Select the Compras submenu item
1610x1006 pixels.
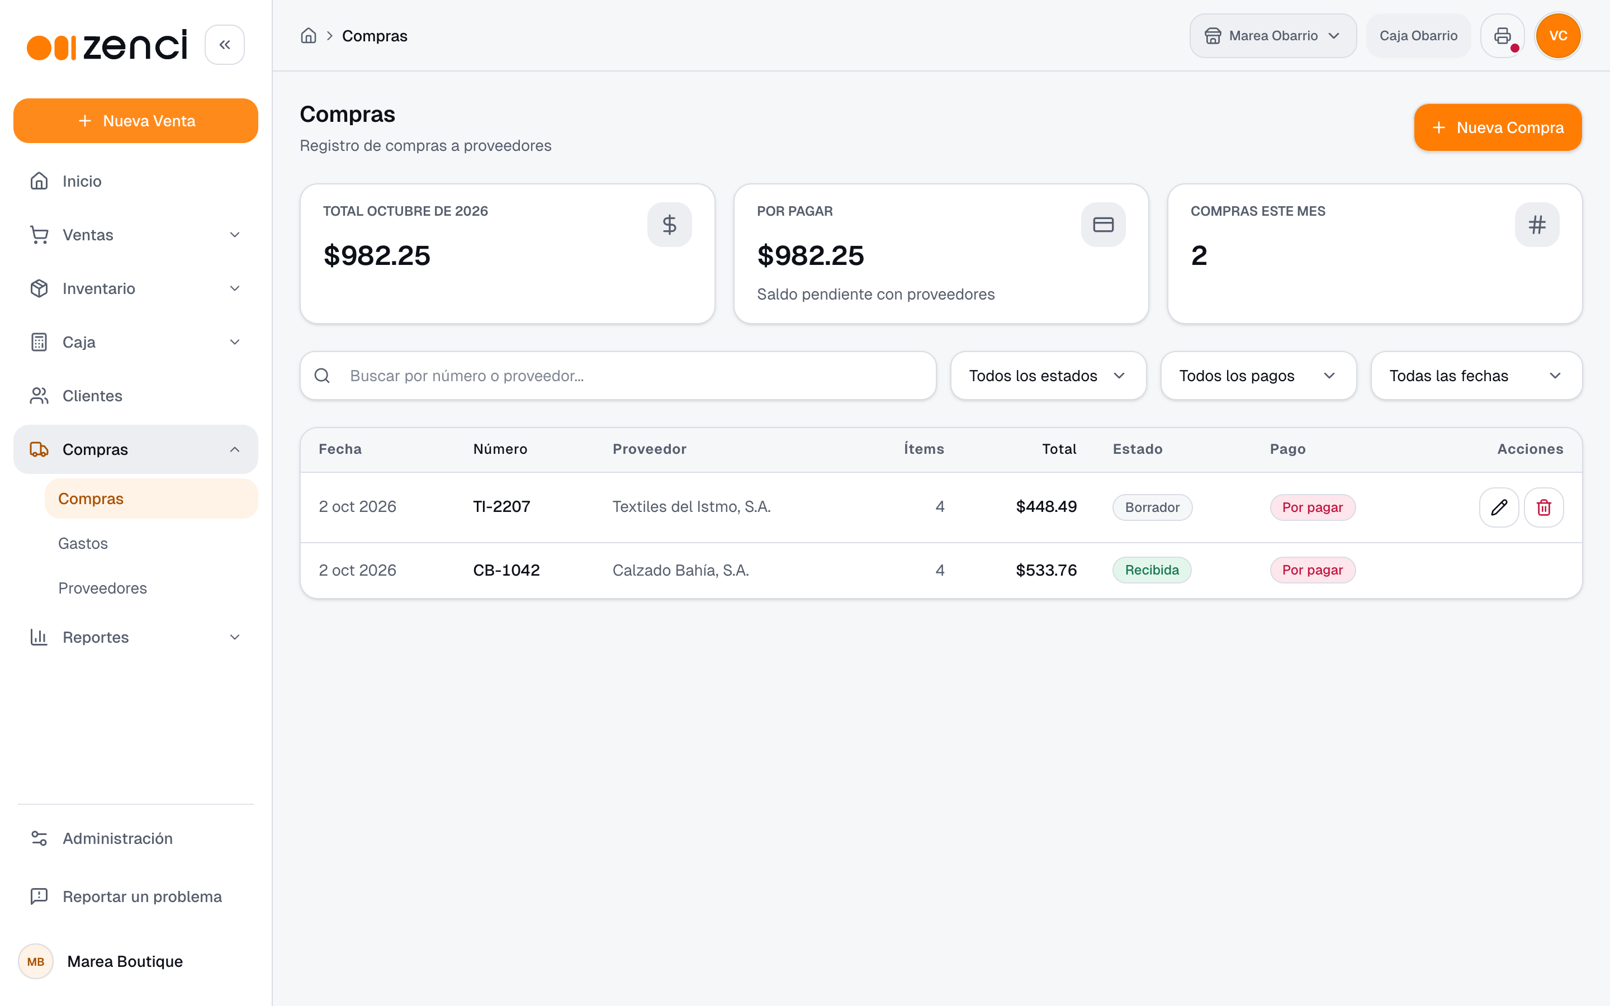[151, 499]
